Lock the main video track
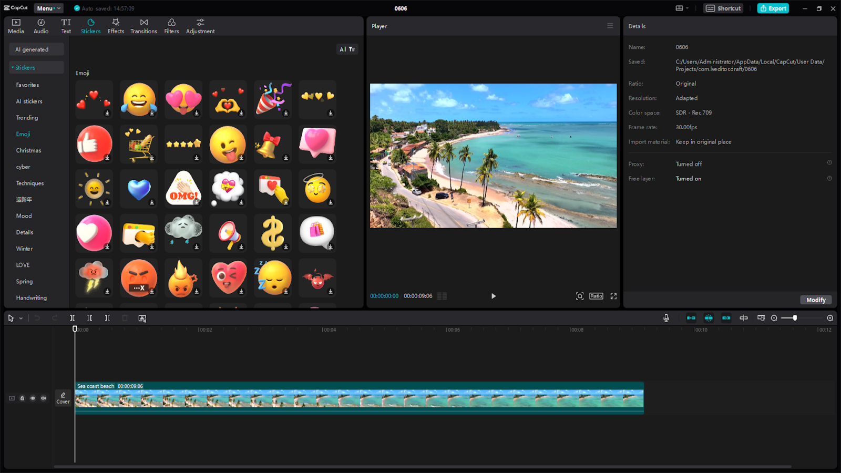Image resolution: width=841 pixels, height=473 pixels. click(x=22, y=398)
